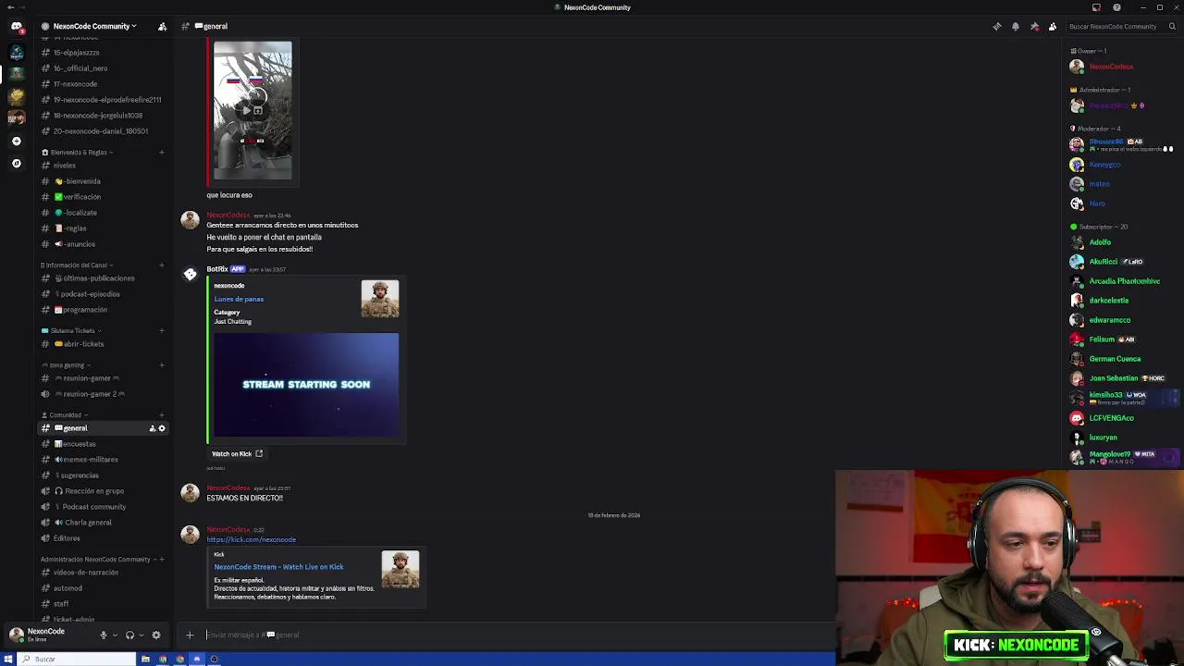Collapse the Sistema Tickets category
The image size is (1184, 666).
71,330
